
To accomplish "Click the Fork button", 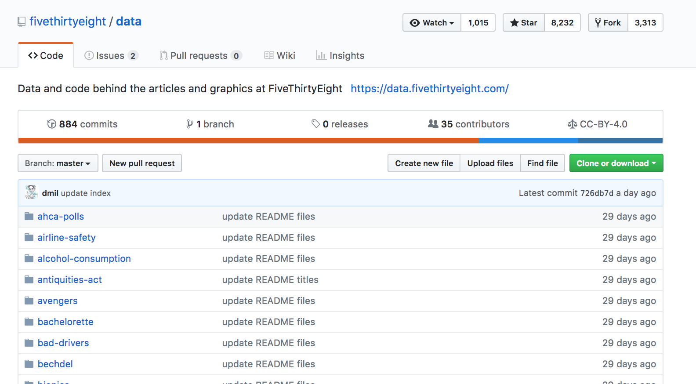I will coord(608,23).
